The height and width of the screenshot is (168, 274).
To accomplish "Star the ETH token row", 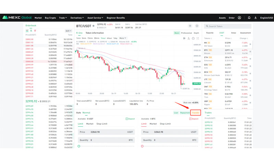I will (250, 59).
